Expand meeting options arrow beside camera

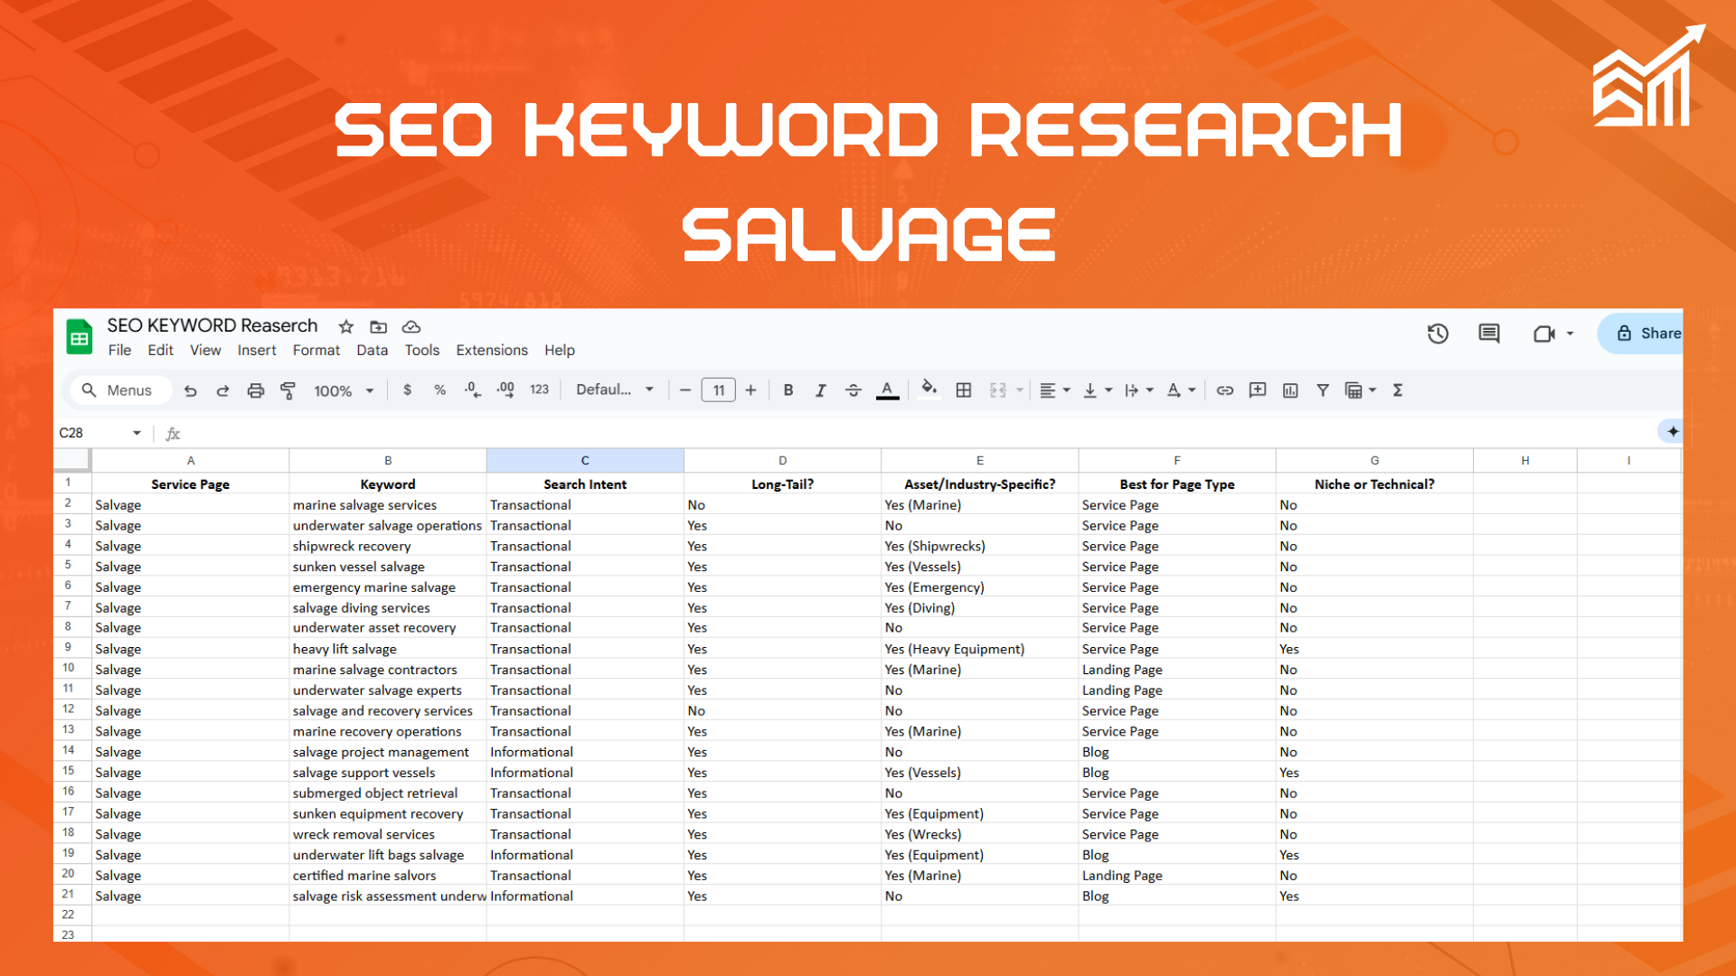(x=1571, y=333)
